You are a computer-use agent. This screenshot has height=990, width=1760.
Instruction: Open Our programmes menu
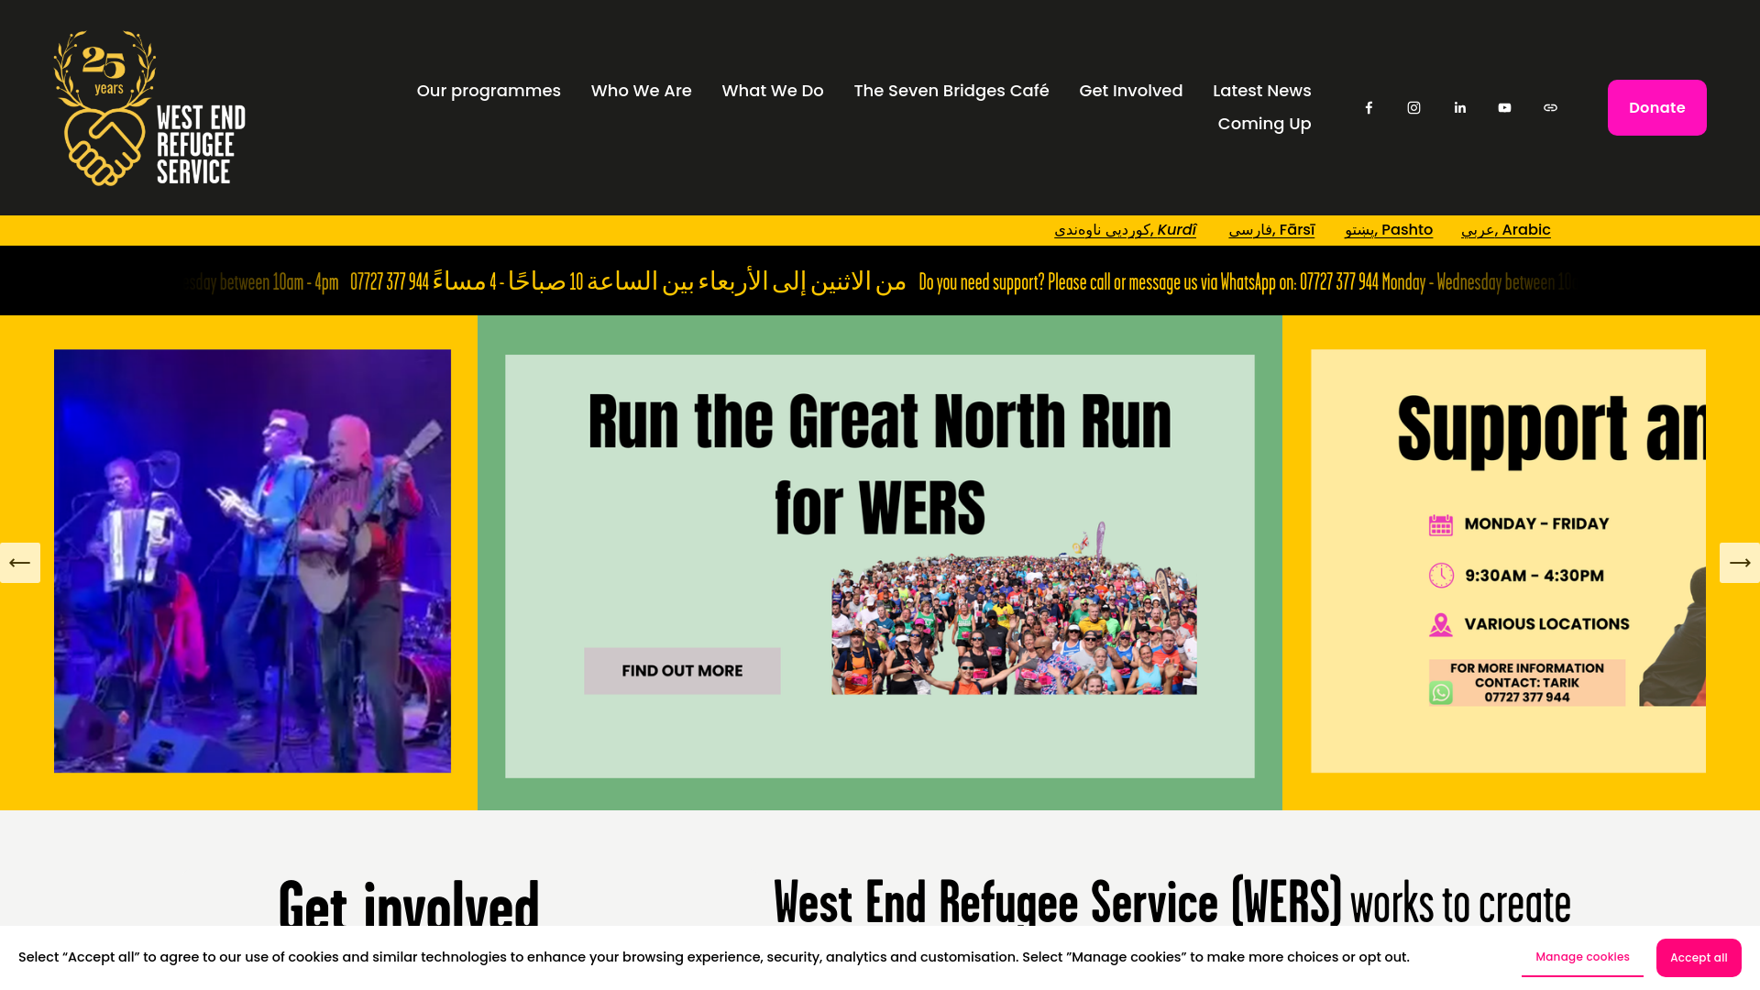tap(489, 91)
